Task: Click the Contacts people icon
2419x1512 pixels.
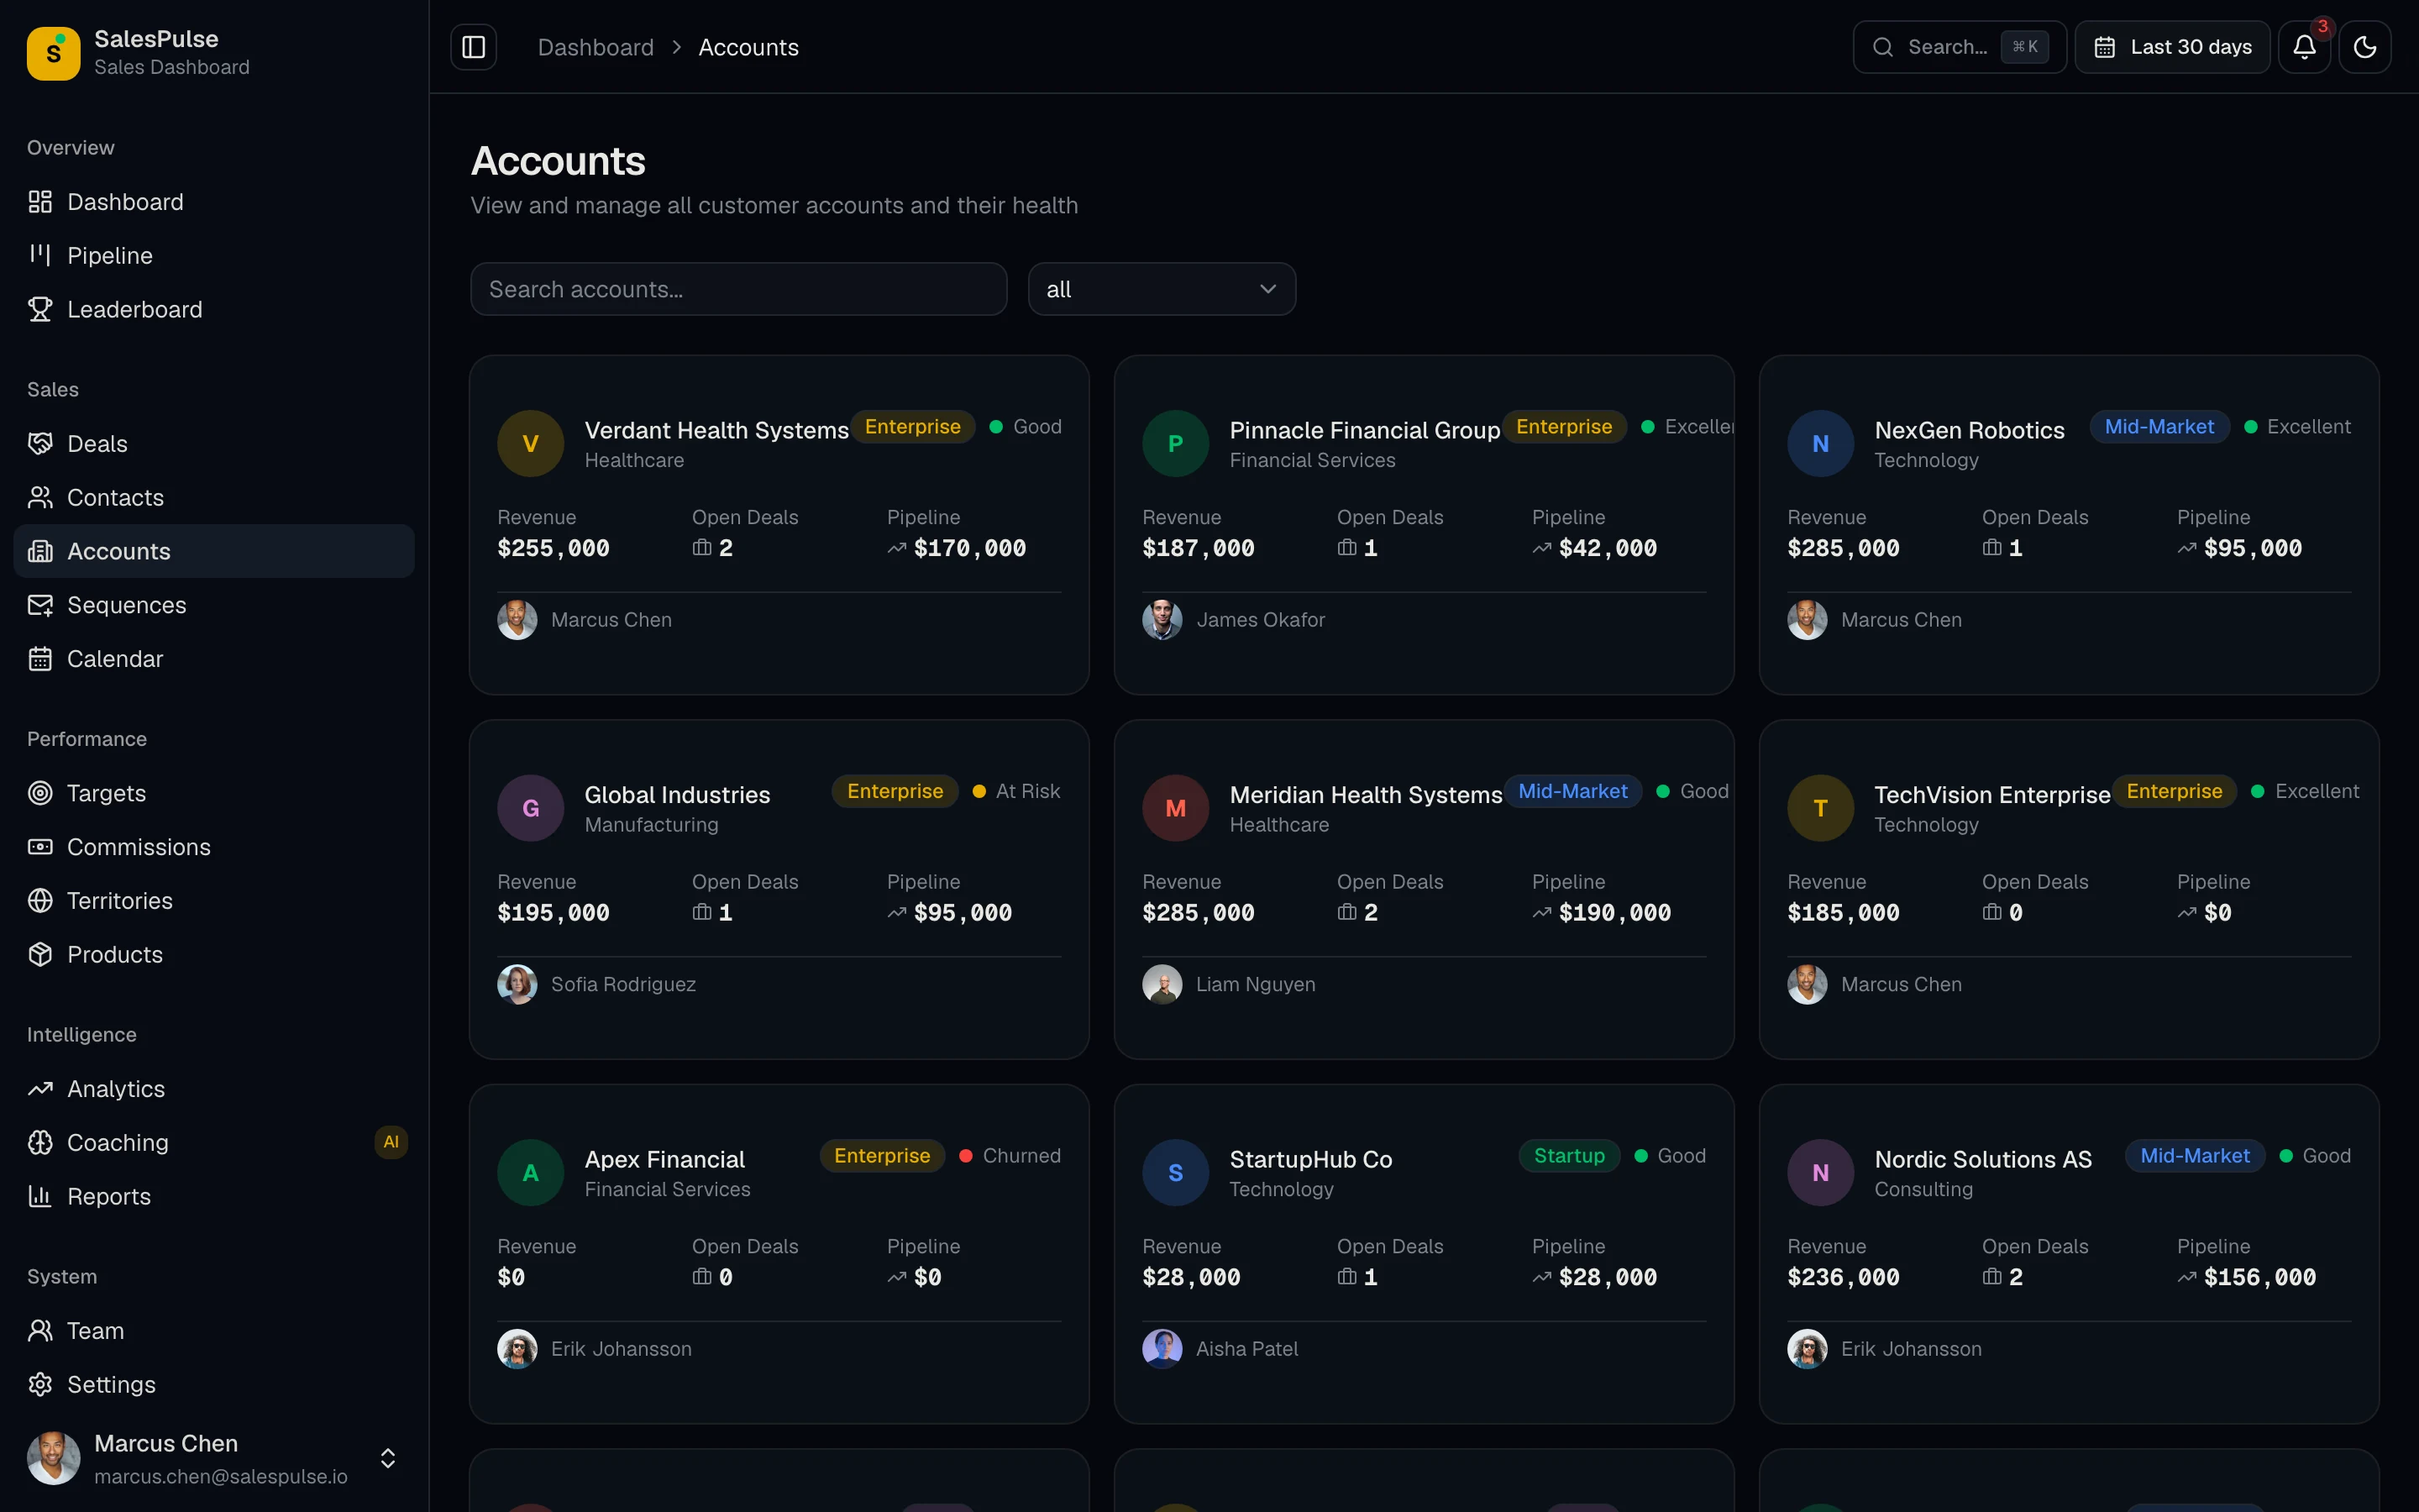Action: (40, 498)
